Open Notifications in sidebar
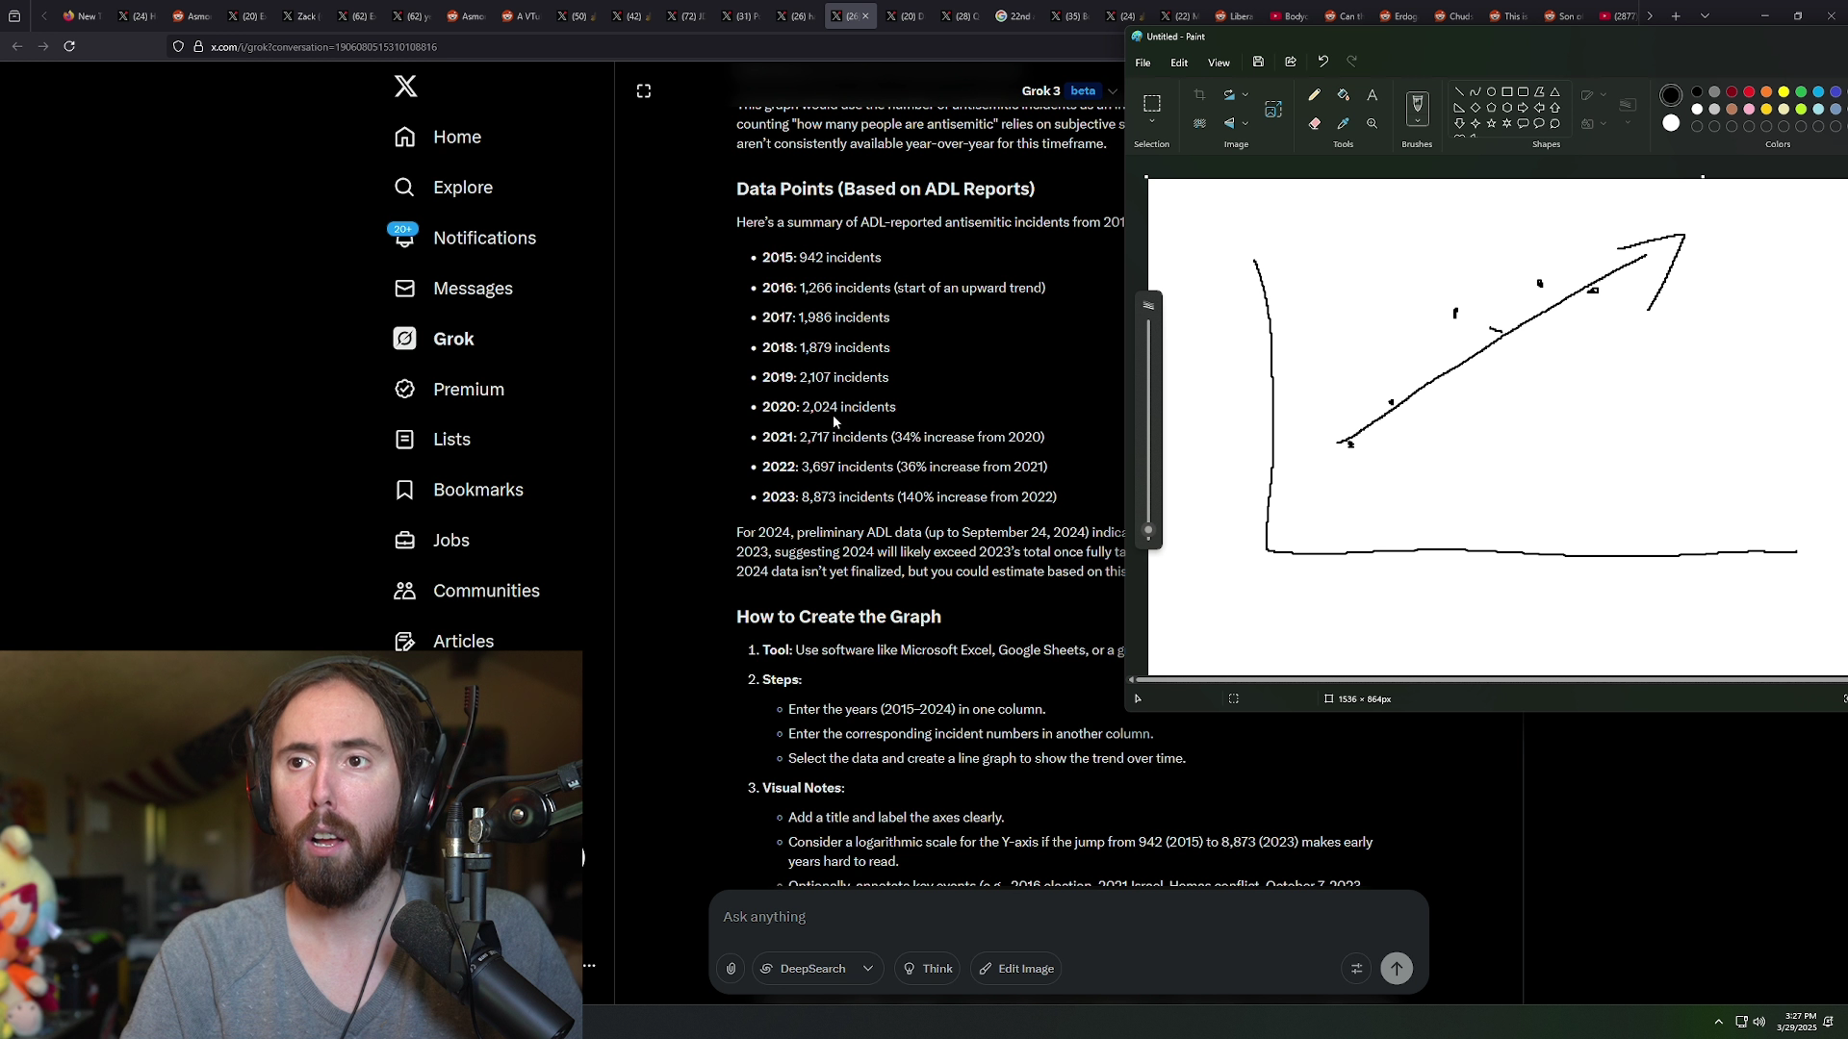Viewport: 1848px width, 1039px height. tap(465, 238)
